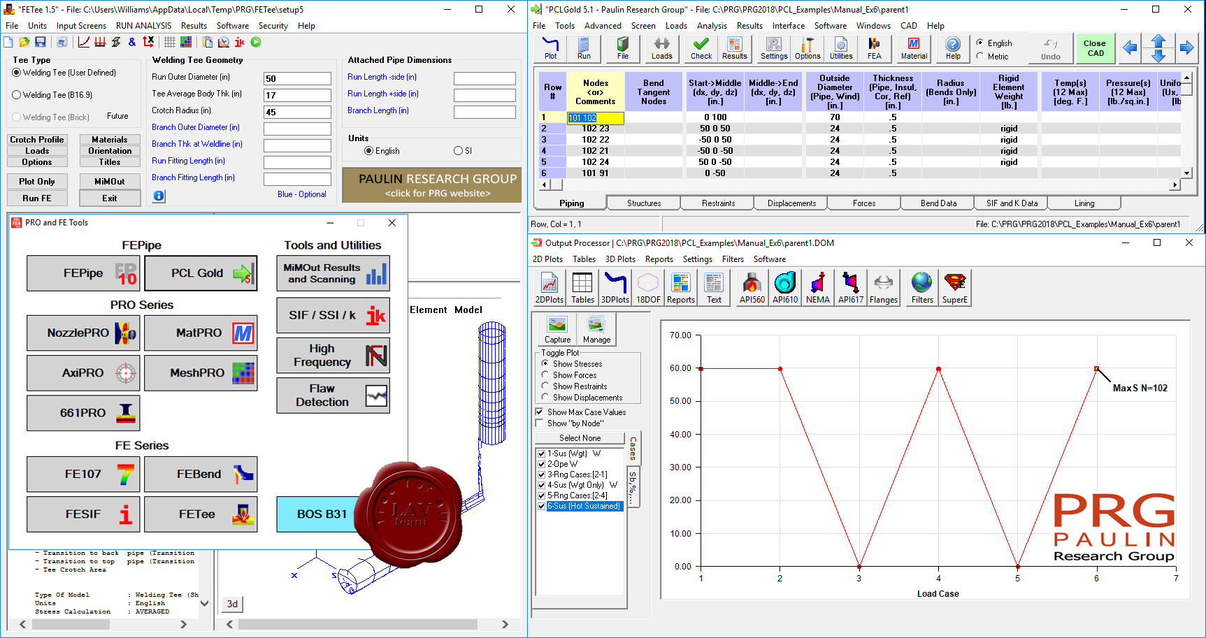This screenshot has width=1206, height=638.
Task: Open API560 in Output Processor toolbar
Action: [752, 288]
